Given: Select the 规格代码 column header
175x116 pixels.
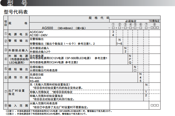Looking at the screenshot, I should coord(99,18).
